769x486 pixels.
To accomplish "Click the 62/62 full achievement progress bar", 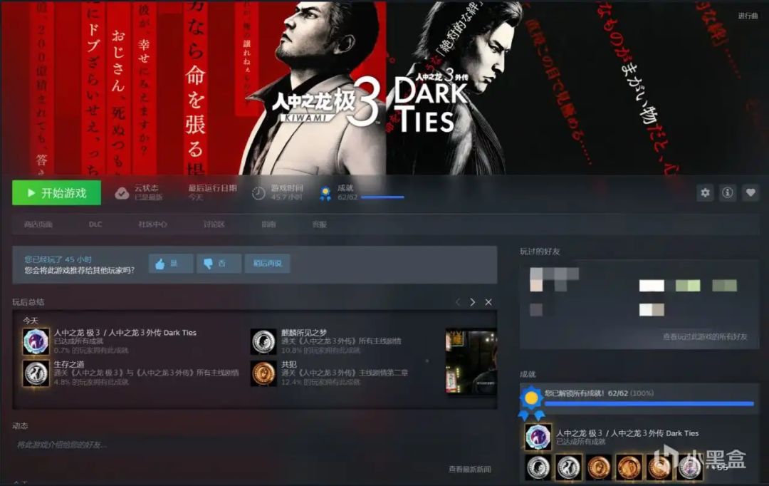I will click(649, 404).
